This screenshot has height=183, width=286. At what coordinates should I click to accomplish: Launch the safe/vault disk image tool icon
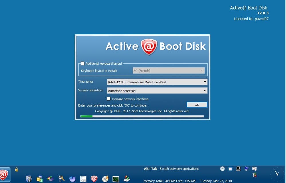[x=29, y=179]
